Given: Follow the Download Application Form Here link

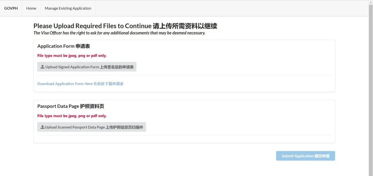Looking at the screenshot, I should click(x=65, y=84).
